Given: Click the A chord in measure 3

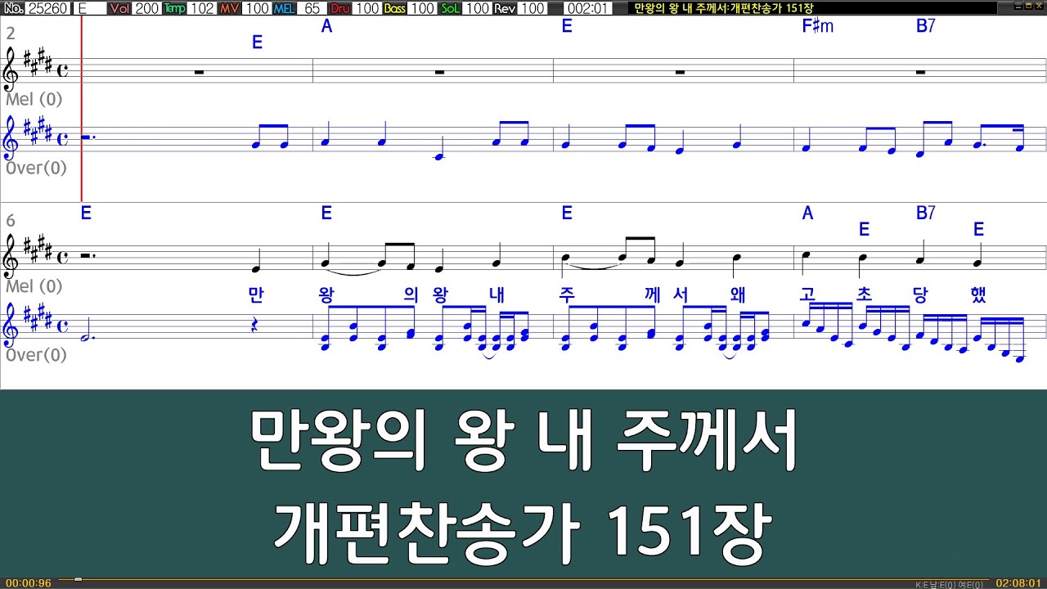Looking at the screenshot, I should click(x=326, y=26).
